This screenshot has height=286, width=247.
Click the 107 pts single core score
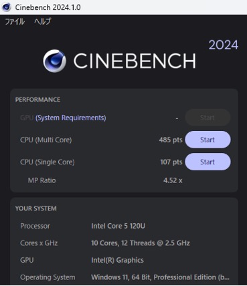(171, 162)
